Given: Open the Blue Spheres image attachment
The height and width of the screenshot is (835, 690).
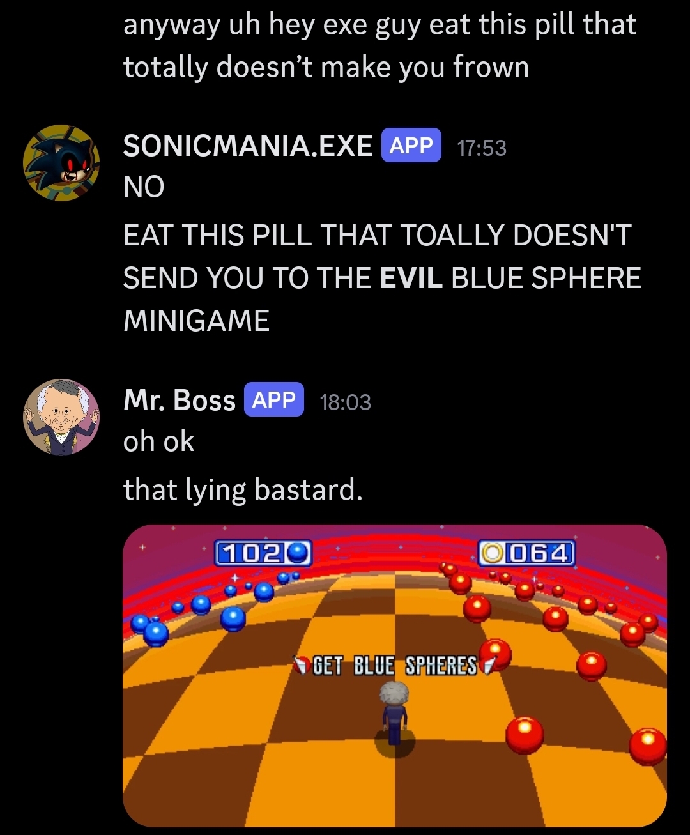Looking at the screenshot, I should click(395, 676).
